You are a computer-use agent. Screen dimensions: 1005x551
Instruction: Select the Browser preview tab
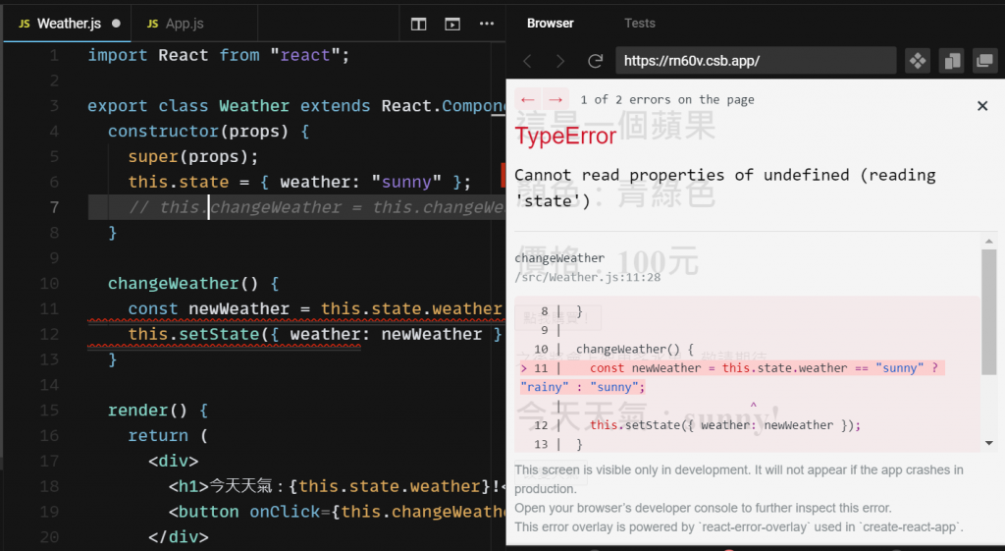tap(550, 24)
